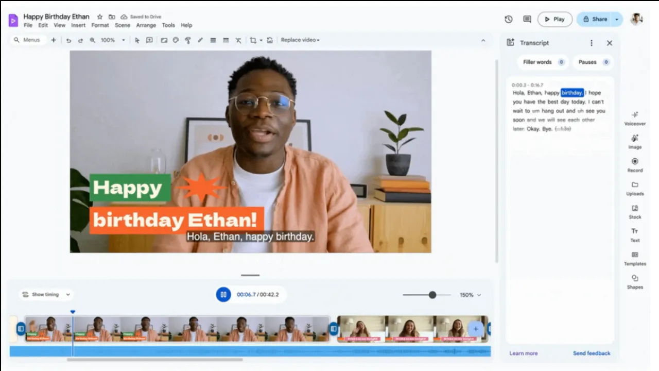The image size is (659, 371).
Task: Open the Stock media panel
Action: coord(635,209)
